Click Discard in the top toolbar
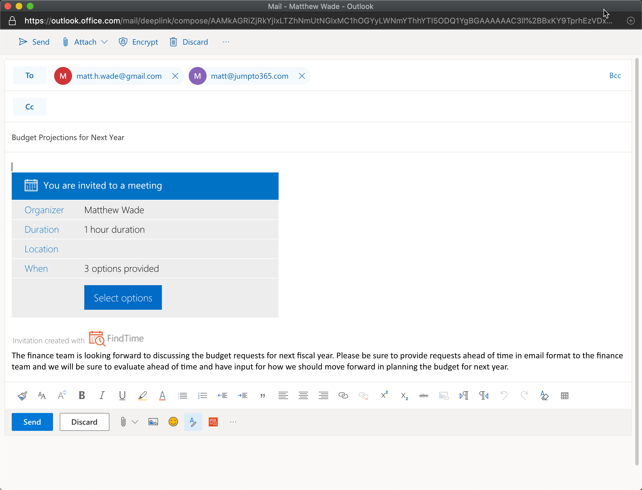Viewport: 642px width, 490px height. 189,42
